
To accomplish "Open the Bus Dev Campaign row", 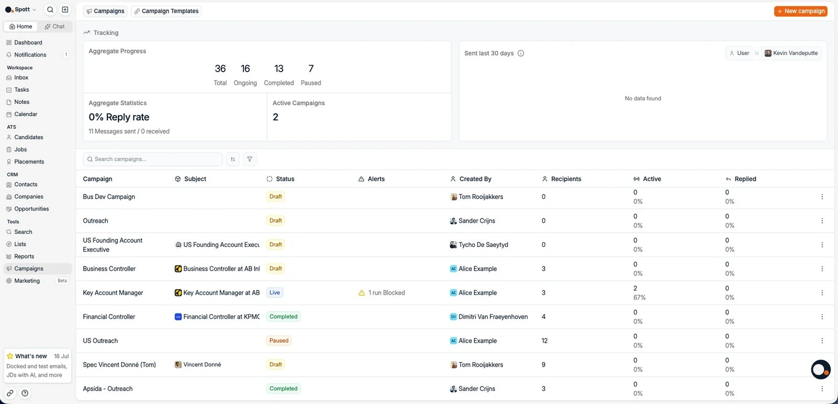I will [455, 197].
